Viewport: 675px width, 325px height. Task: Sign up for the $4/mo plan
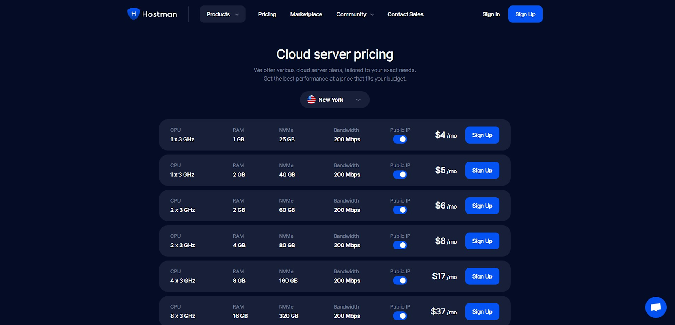point(482,135)
